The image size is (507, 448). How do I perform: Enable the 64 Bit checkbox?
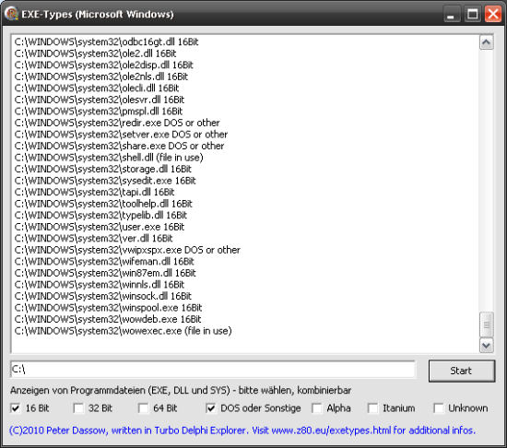143,408
